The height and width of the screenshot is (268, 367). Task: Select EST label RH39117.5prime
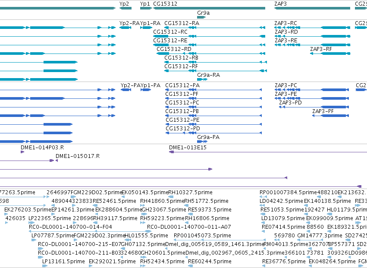[x=116, y=218]
